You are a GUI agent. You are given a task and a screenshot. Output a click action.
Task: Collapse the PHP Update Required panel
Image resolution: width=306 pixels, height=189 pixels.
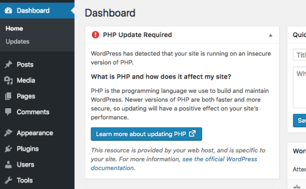click(x=270, y=35)
